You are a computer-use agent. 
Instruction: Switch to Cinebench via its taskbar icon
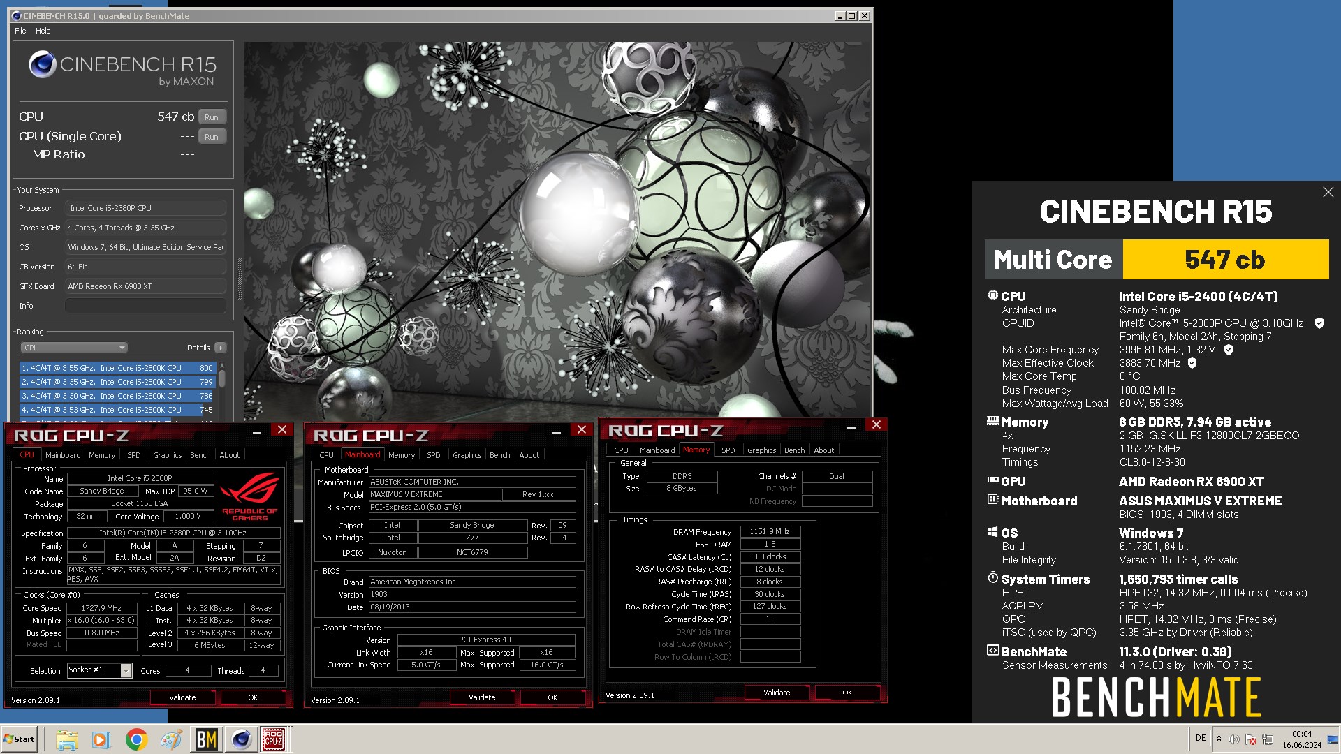pos(241,739)
